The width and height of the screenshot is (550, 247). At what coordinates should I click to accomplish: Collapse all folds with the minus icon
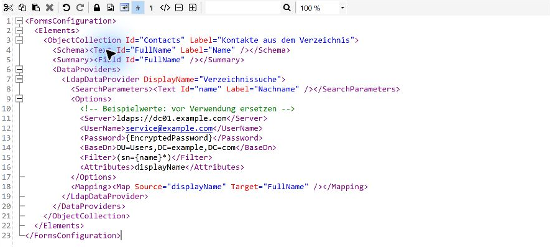[x=179, y=7]
